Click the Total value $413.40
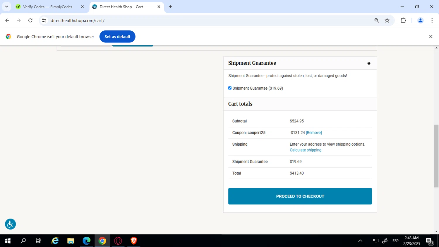The height and width of the screenshot is (247, 439). tap(297, 173)
